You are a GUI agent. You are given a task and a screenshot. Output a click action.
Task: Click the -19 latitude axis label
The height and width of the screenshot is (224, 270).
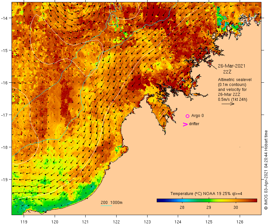[x=4, y=180]
